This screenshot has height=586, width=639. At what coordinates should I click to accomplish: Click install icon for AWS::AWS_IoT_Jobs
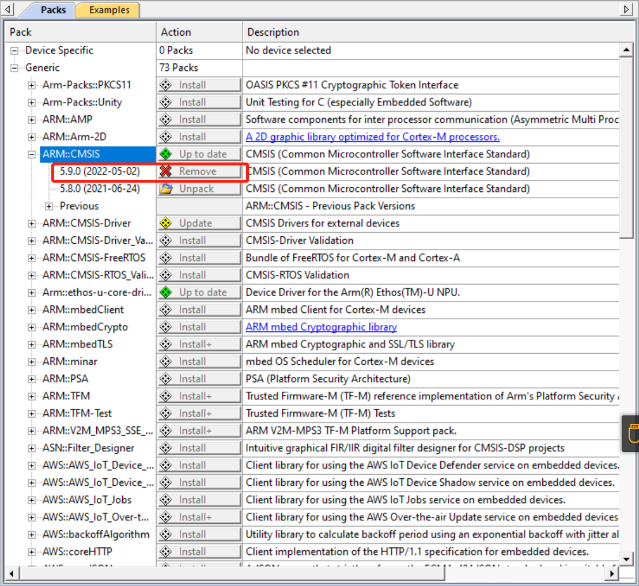click(166, 500)
